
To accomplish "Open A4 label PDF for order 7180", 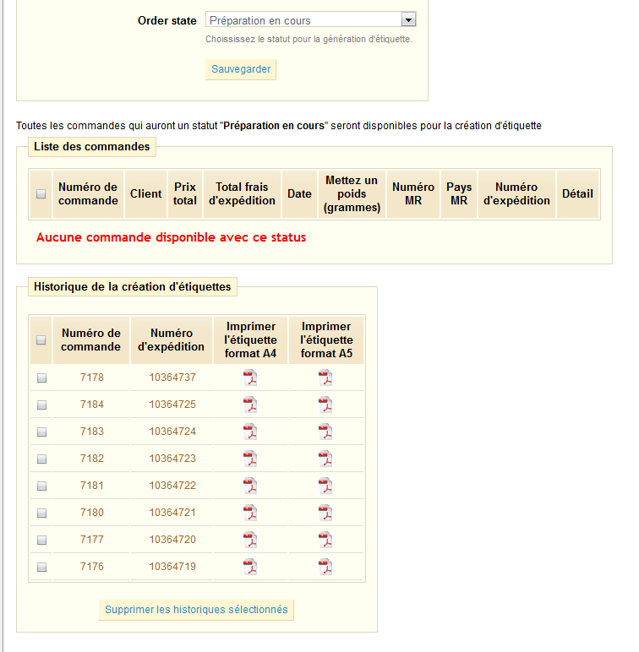I will click(x=250, y=513).
